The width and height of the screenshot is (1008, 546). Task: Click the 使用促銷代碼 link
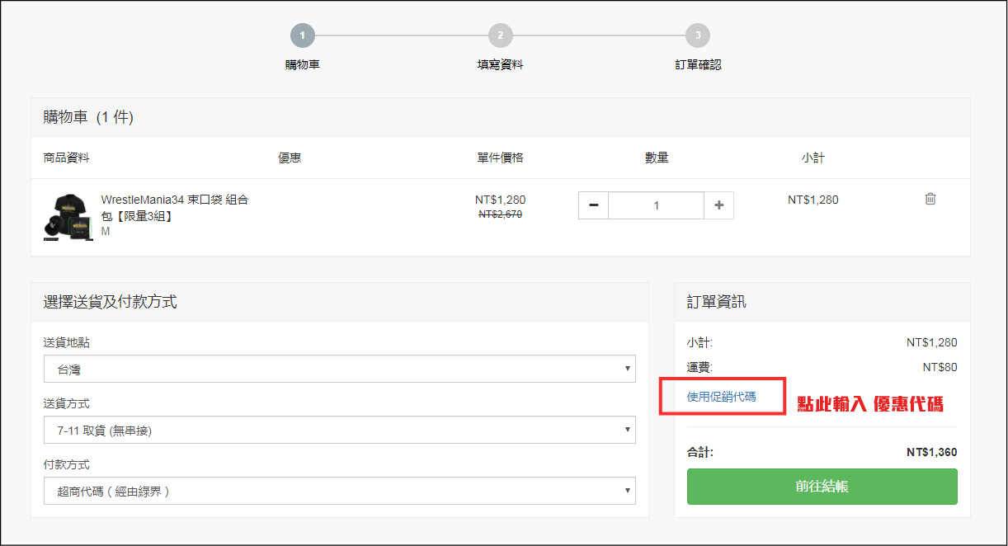pyautogui.click(x=721, y=397)
